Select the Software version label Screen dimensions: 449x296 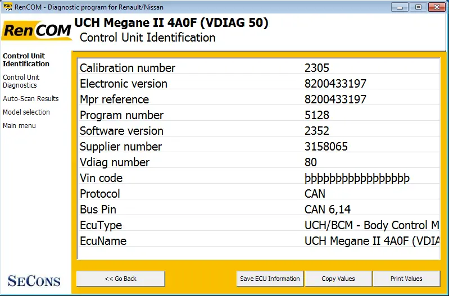(x=121, y=131)
